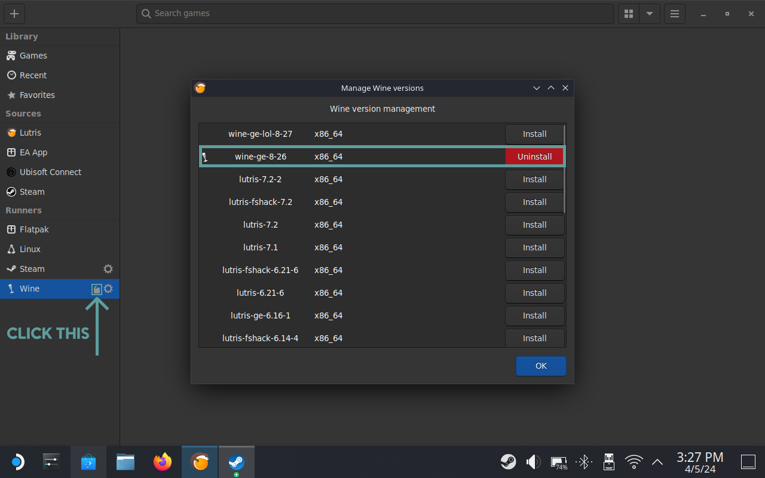Switch to grid view icon

(x=628, y=14)
